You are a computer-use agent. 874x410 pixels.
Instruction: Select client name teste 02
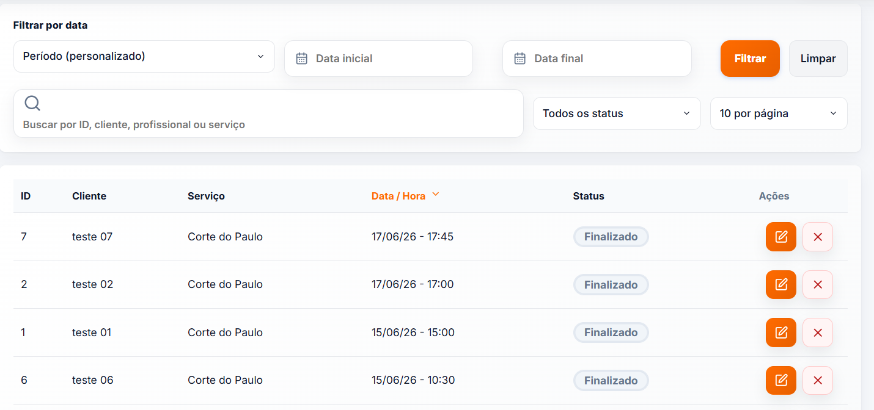[92, 284]
